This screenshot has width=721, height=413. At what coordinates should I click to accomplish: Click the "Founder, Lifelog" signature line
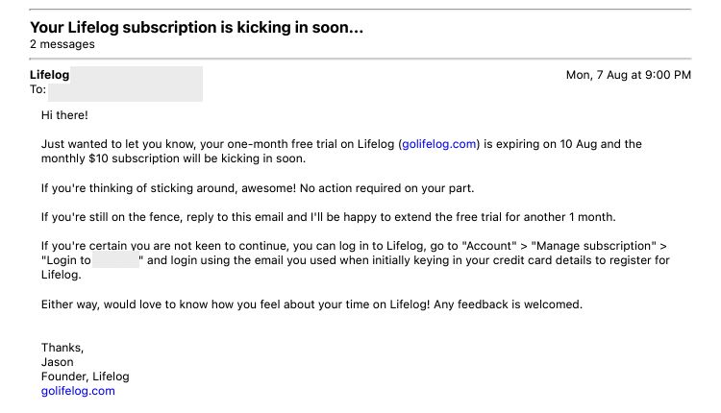pos(86,377)
